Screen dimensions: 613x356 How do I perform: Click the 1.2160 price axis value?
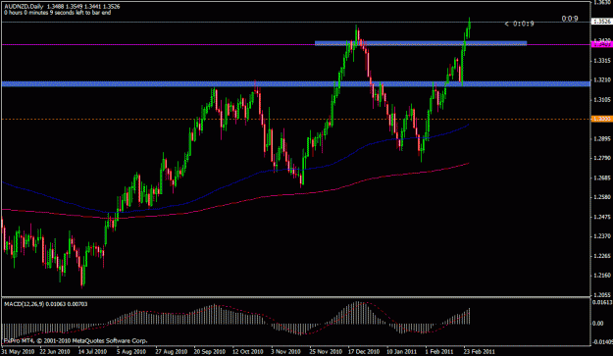click(602, 276)
